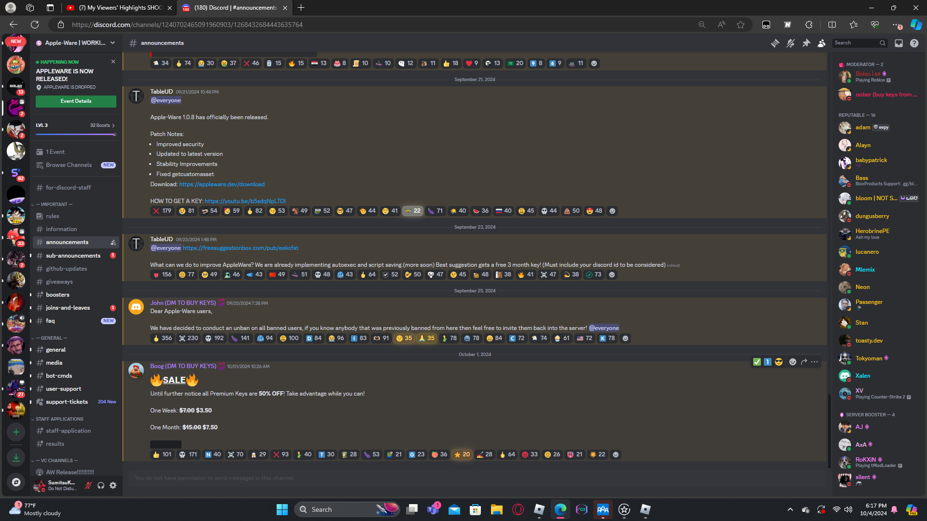Image resolution: width=927 pixels, height=521 pixels.
Task: Go back in the browser
Action: pos(14,25)
